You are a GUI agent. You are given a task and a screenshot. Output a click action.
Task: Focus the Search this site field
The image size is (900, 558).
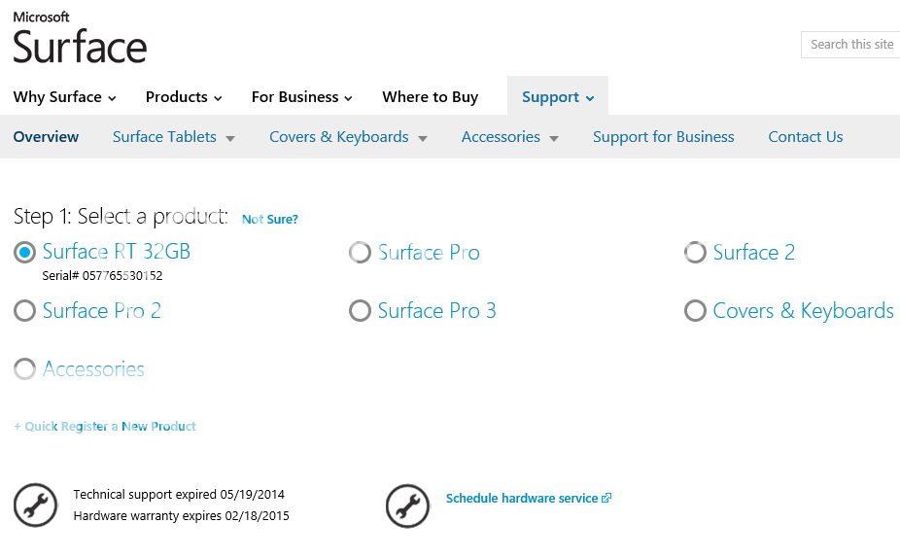point(851,45)
